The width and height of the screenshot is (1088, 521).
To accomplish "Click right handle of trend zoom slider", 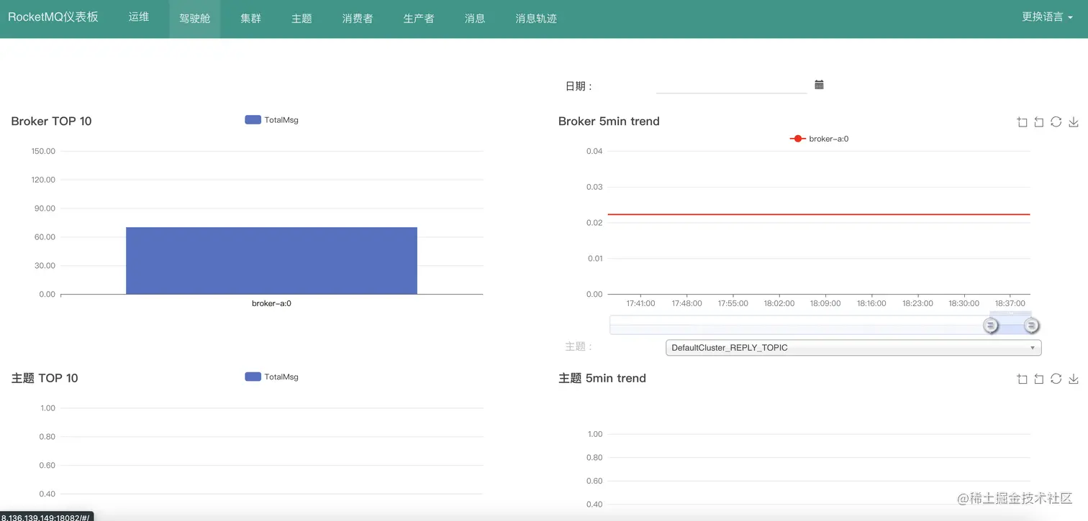I will click(x=1032, y=326).
